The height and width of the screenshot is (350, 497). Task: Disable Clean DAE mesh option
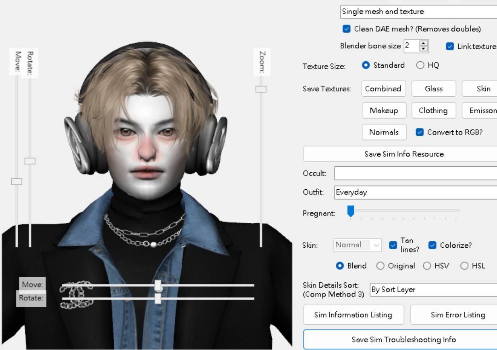coord(347,29)
